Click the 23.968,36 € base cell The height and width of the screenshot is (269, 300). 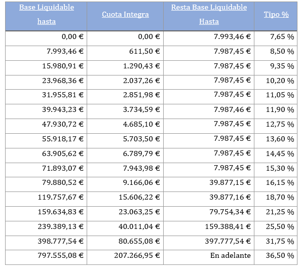(x=46, y=83)
